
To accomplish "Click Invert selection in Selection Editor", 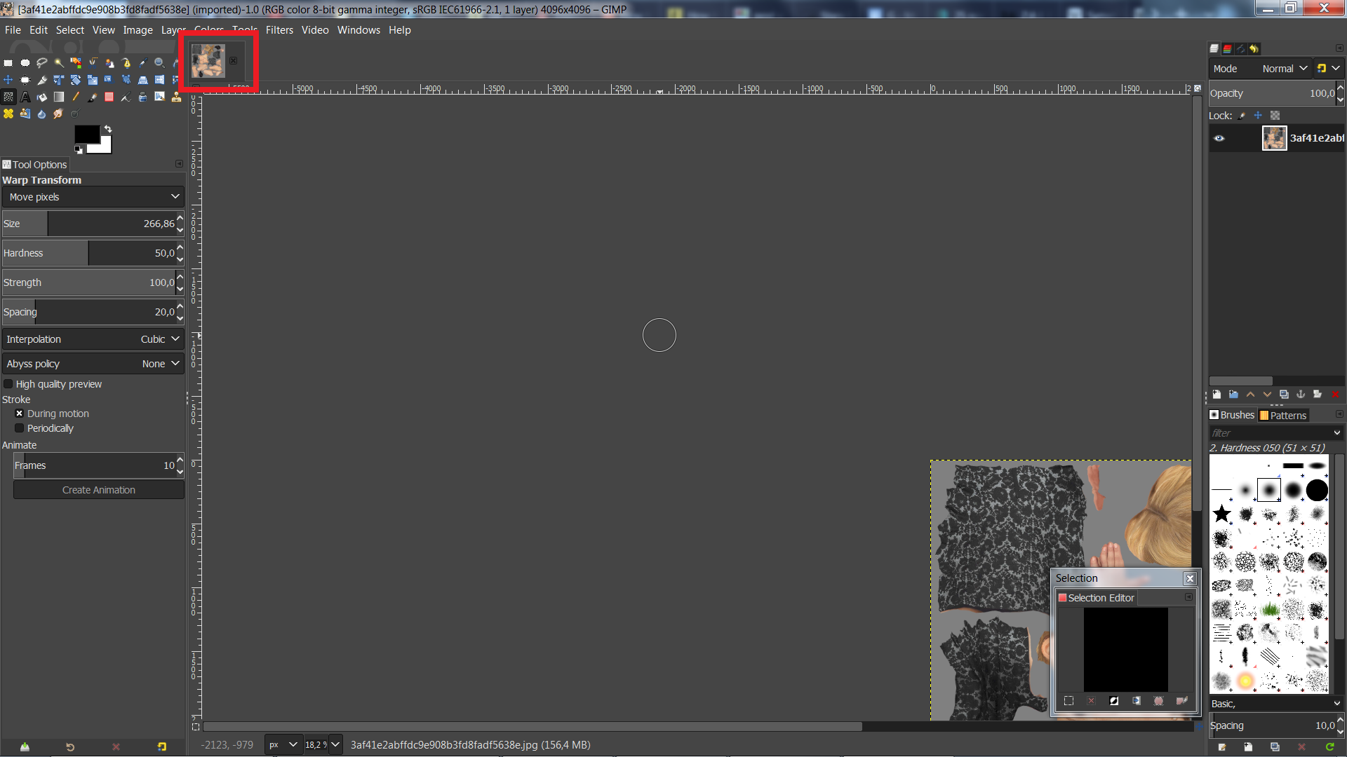I will pyautogui.click(x=1113, y=701).
